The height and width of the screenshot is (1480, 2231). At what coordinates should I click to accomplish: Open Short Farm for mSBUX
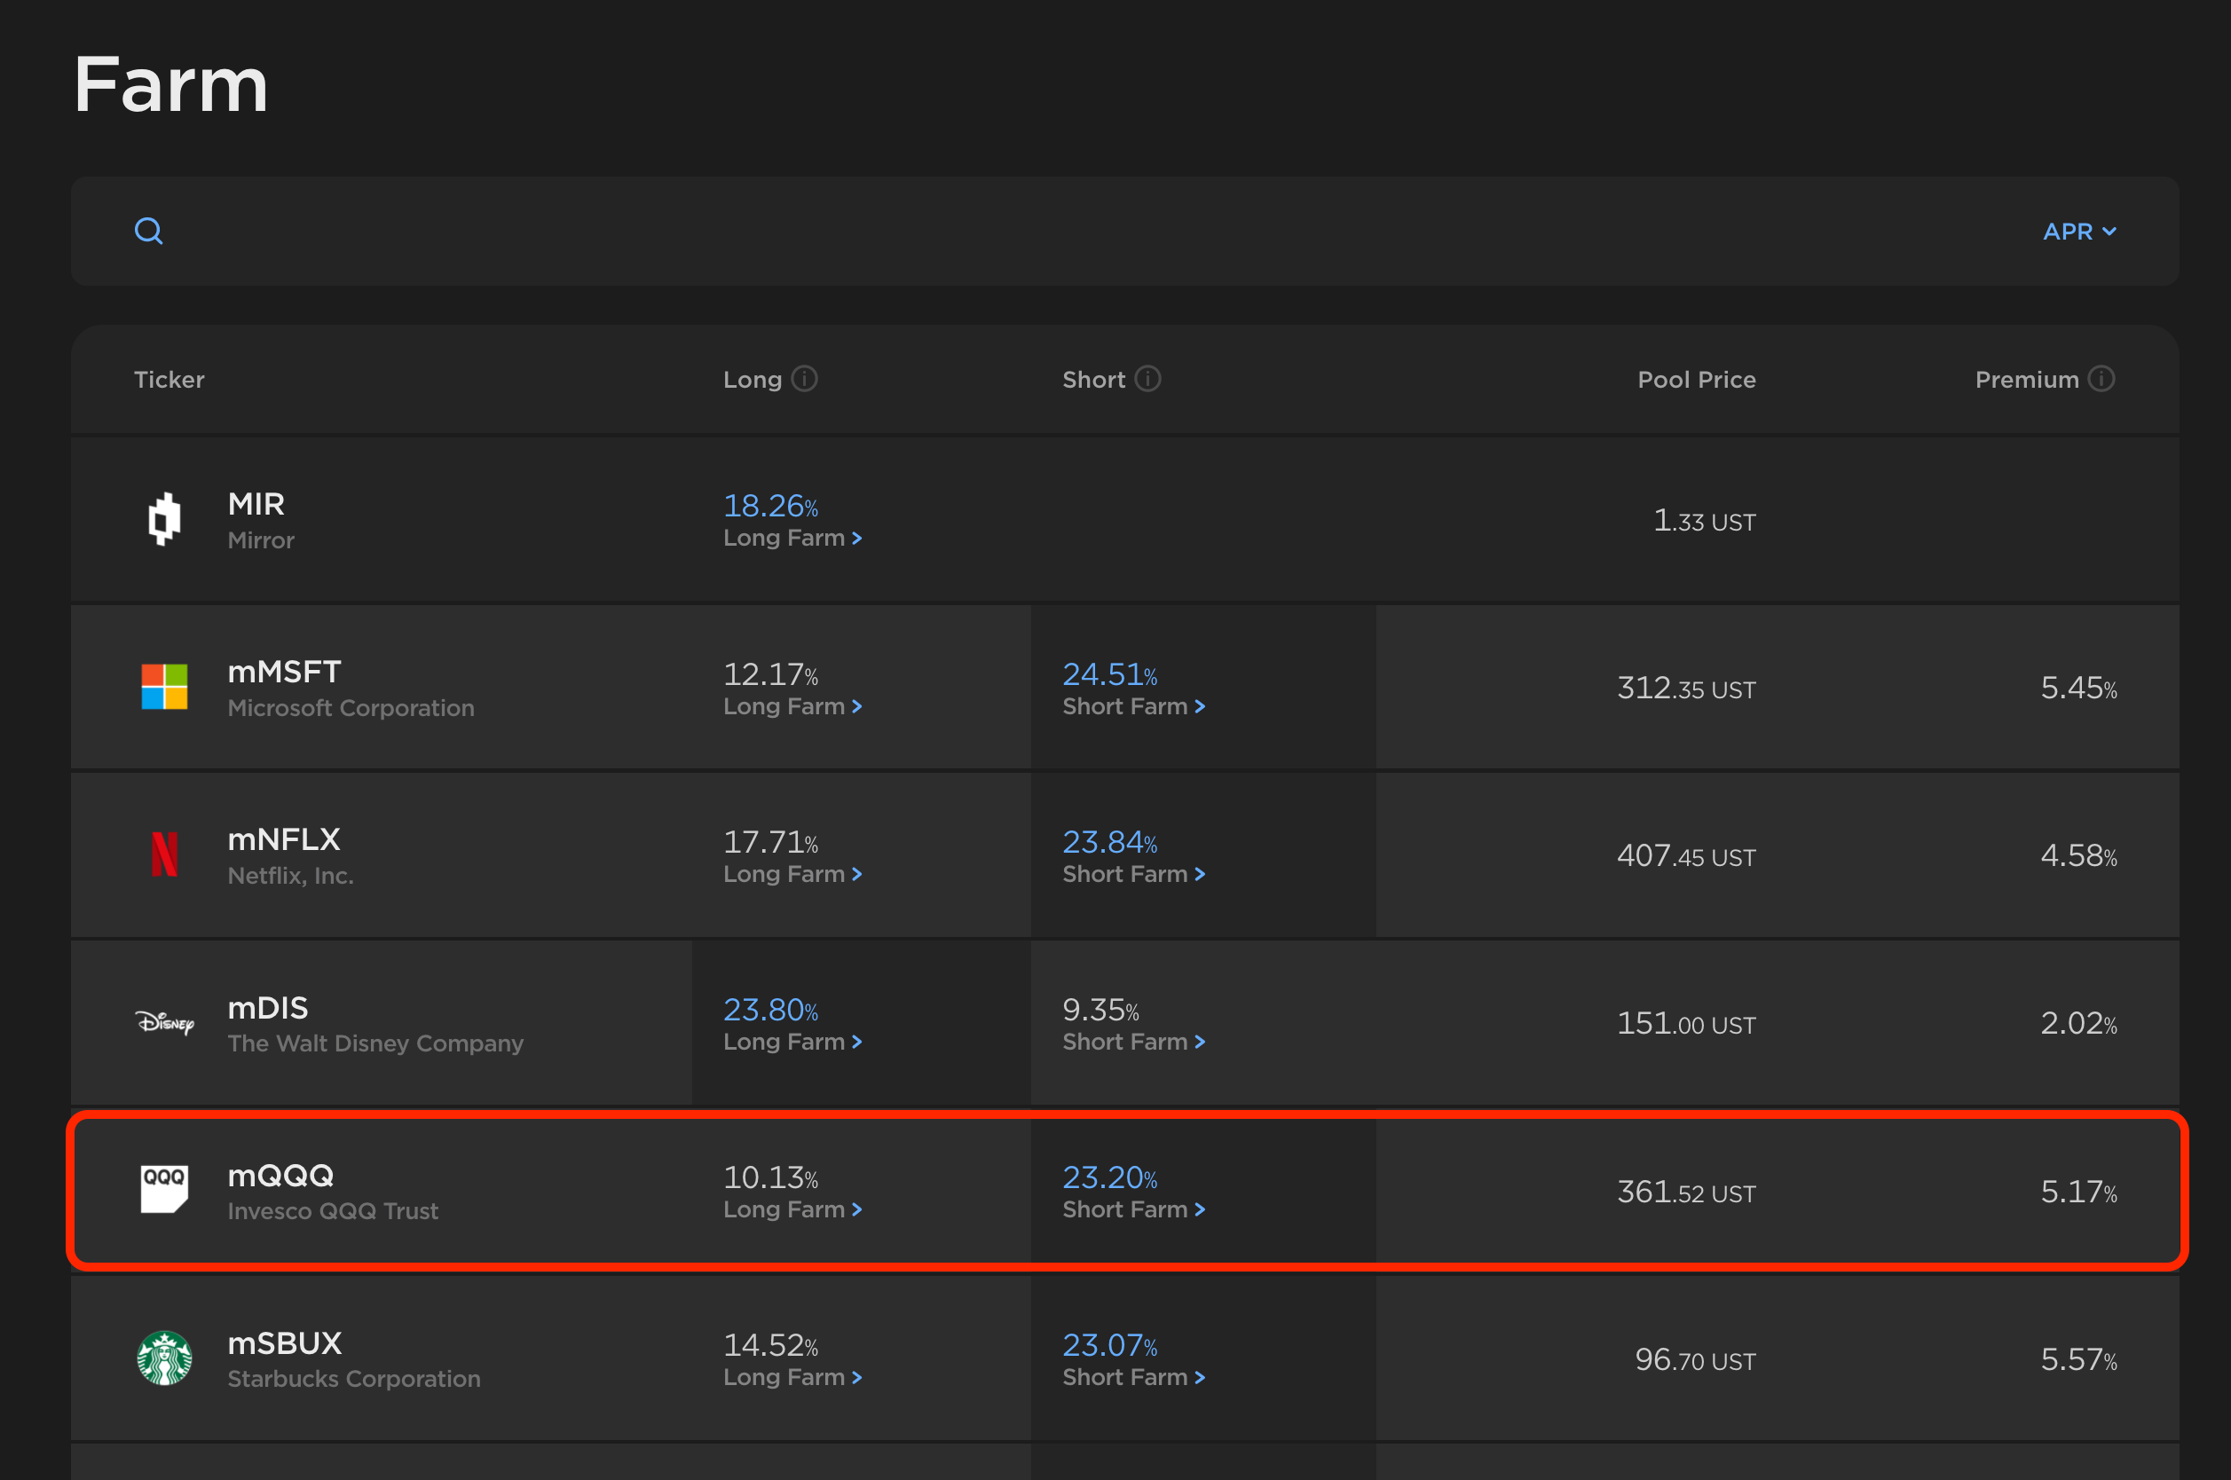coord(1133,1377)
